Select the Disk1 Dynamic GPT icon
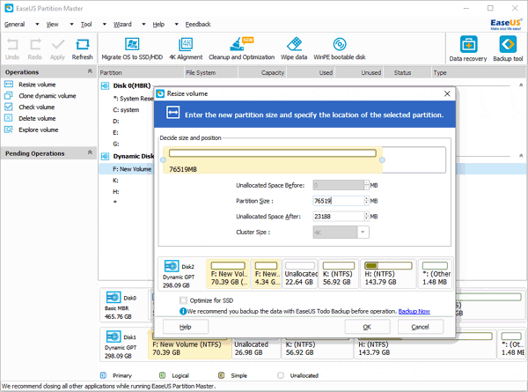 [x=114, y=337]
